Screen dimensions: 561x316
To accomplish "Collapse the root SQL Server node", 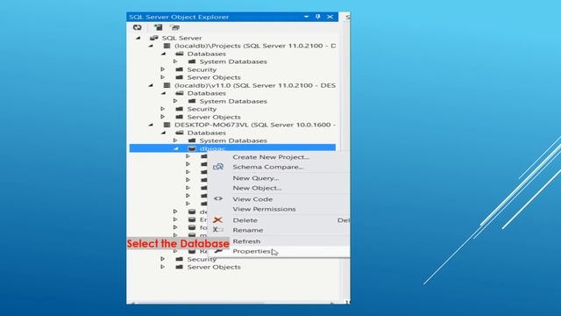I will point(138,38).
